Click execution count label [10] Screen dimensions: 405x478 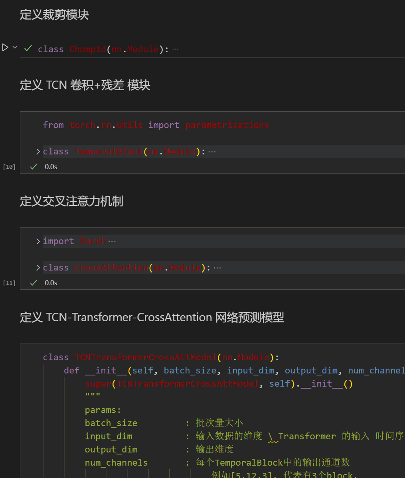coord(9,167)
